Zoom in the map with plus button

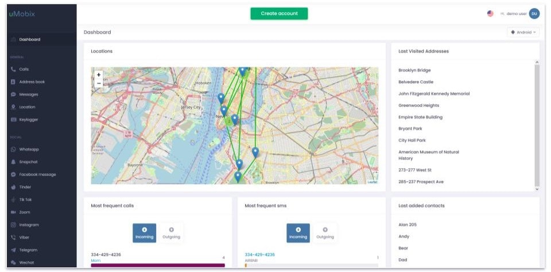pos(99,75)
